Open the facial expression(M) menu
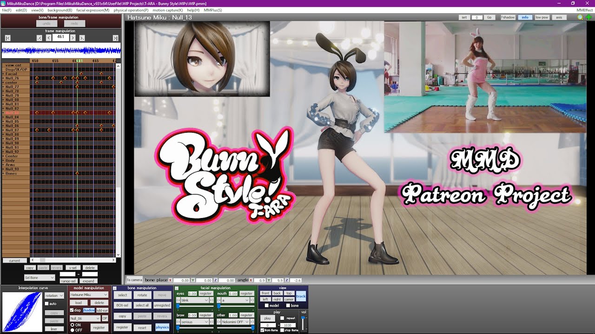595x334 pixels. tap(93, 10)
